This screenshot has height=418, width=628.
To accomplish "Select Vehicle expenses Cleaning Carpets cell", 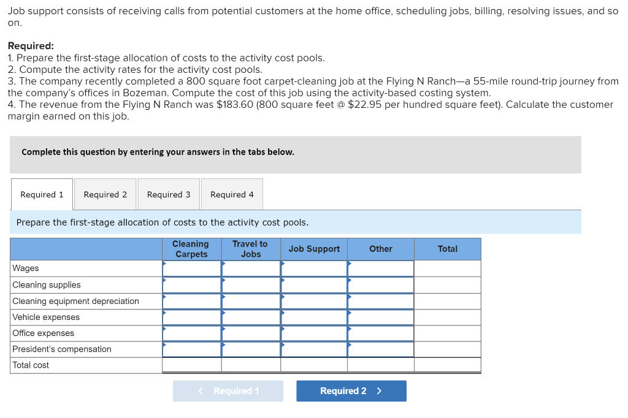I will (x=192, y=317).
